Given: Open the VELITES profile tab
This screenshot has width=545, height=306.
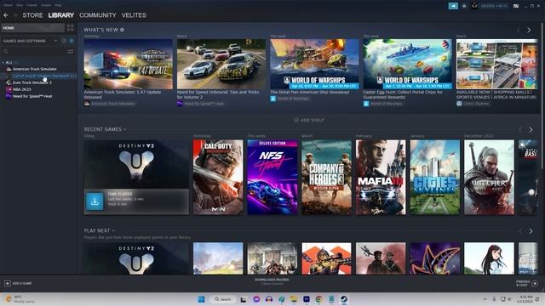Looking at the screenshot, I should point(134,15).
